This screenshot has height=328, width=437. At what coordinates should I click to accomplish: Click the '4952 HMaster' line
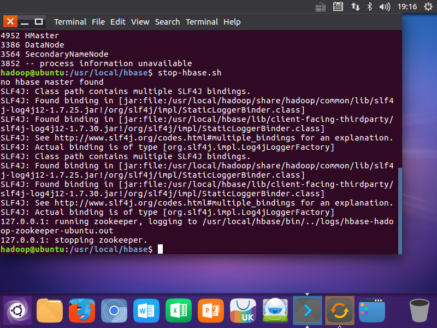coord(30,36)
